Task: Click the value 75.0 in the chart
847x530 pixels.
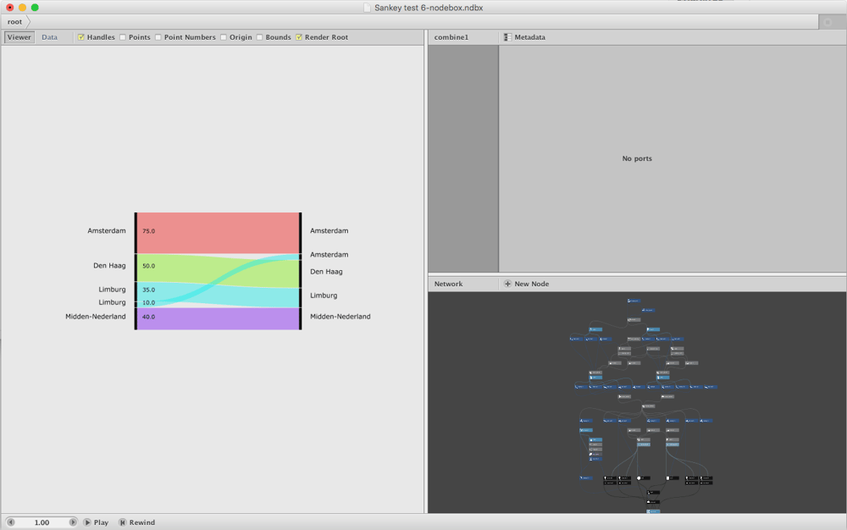Action: (148, 231)
